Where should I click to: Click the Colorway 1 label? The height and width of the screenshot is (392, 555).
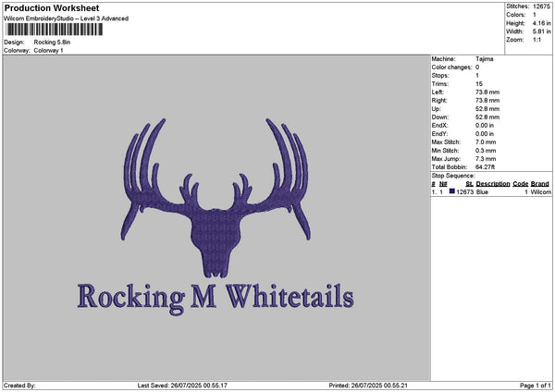click(48, 50)
